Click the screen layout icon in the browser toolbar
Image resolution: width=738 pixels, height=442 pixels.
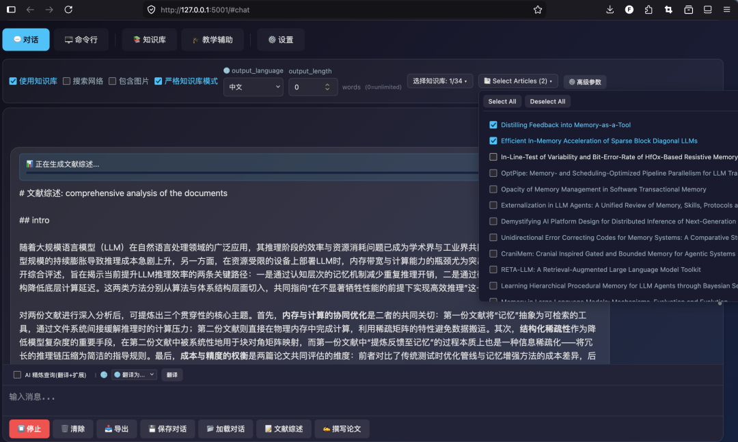pos(707,10)
